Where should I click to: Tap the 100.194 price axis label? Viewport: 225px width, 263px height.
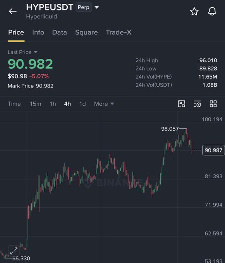click(212, 119)
